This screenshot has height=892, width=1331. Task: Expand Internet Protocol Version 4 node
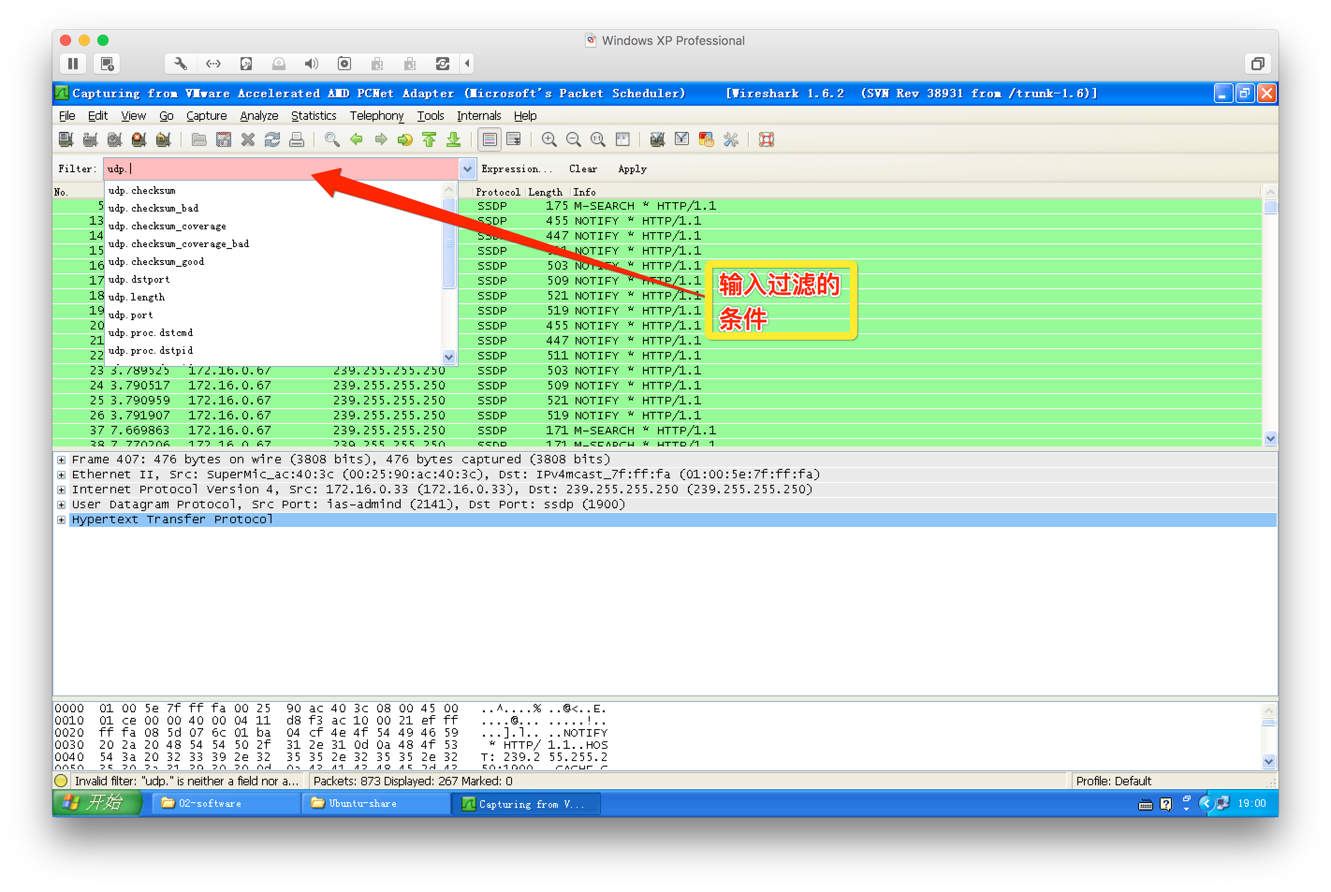[x=61, y=490]
